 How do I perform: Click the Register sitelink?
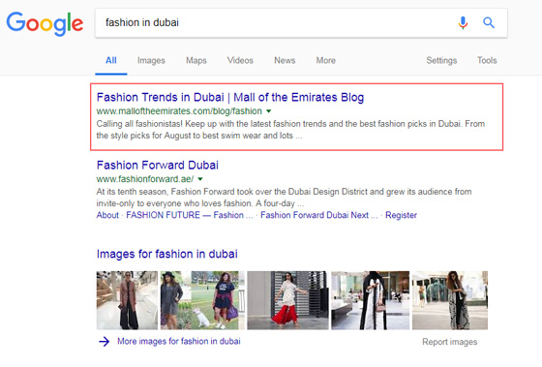click(401, 215)
